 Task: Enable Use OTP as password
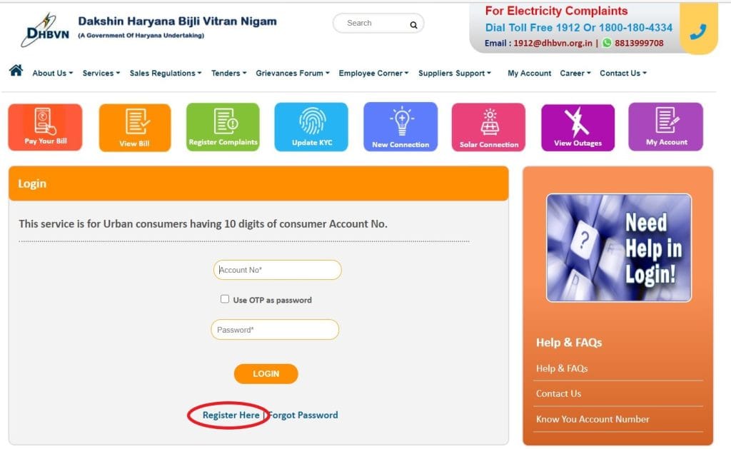pyautogui.click(x=225, y=299)
